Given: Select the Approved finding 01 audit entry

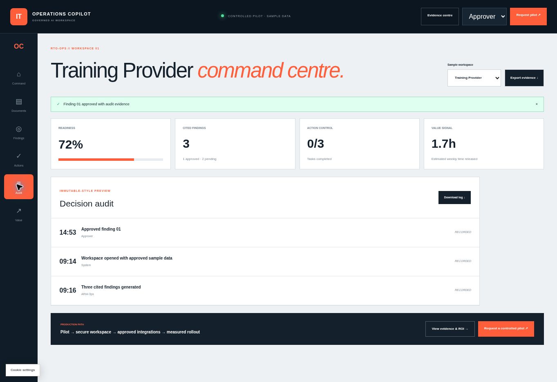Looking at the screenshot, I should [265, 233].
